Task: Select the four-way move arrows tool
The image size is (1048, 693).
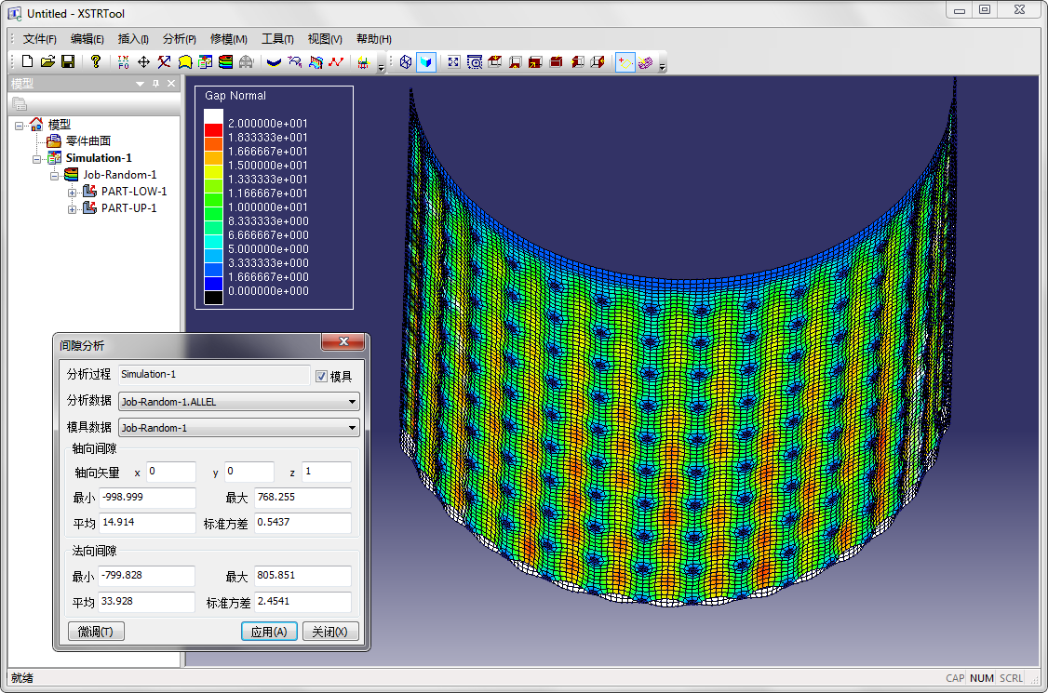Action: point(143,62)
